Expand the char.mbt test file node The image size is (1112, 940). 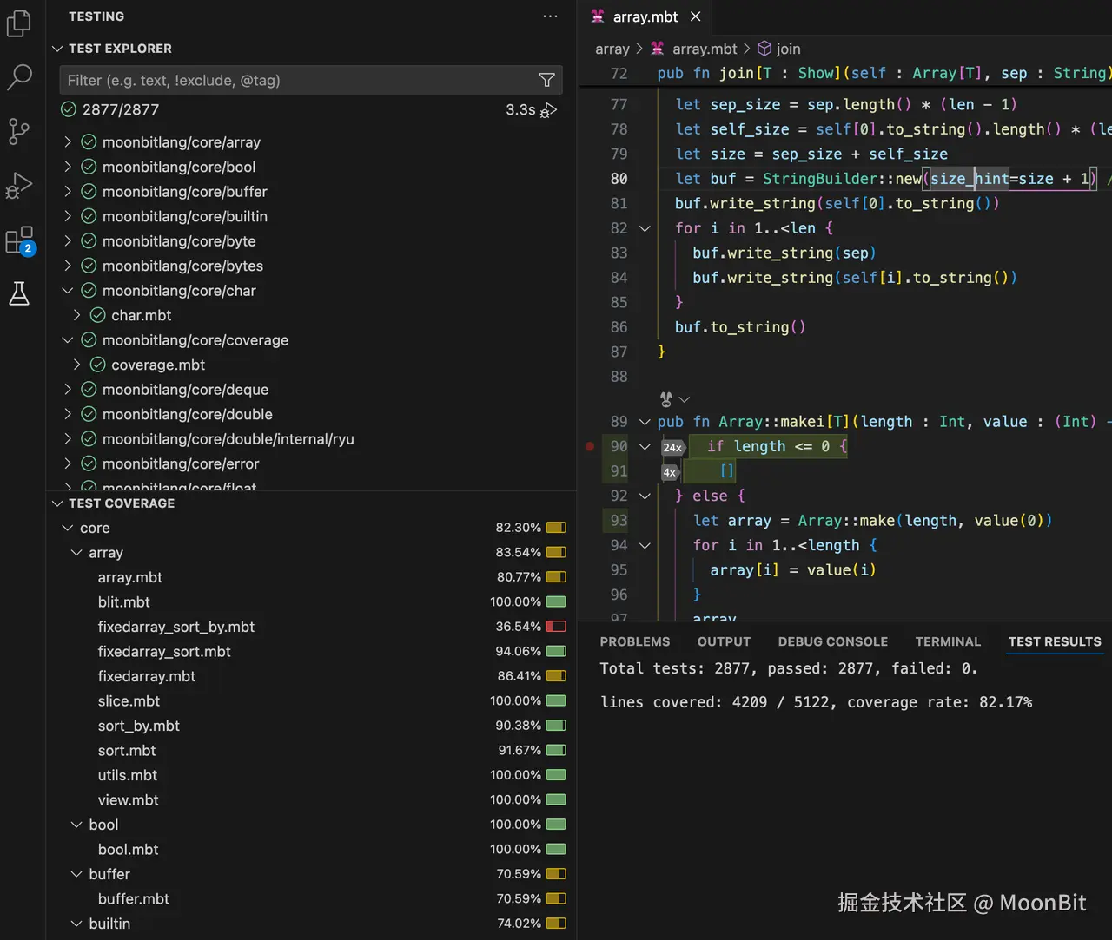pyautogui.click(x=77, y=315)
